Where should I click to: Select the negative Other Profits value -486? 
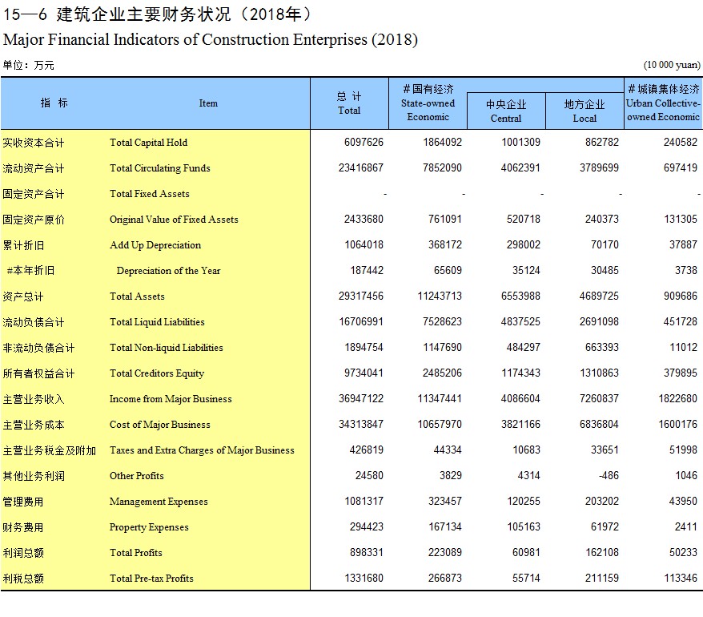[x=609, y=476]
